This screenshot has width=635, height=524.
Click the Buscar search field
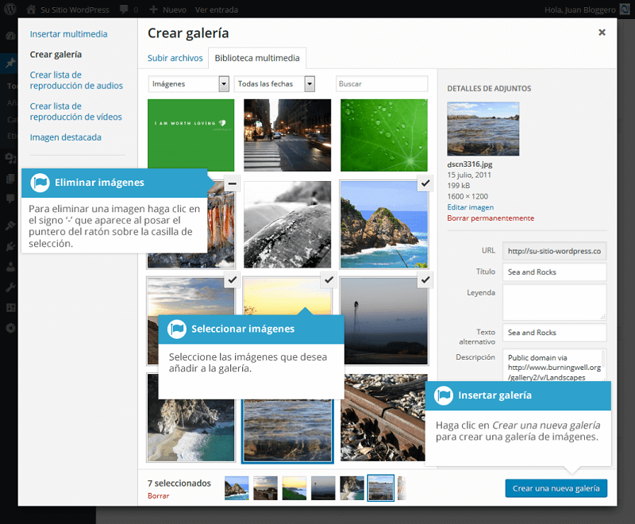[x=382, y=84]
